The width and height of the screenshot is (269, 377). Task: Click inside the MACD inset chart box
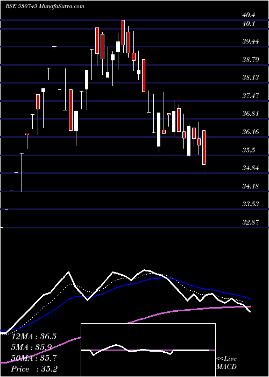(148, 350)
